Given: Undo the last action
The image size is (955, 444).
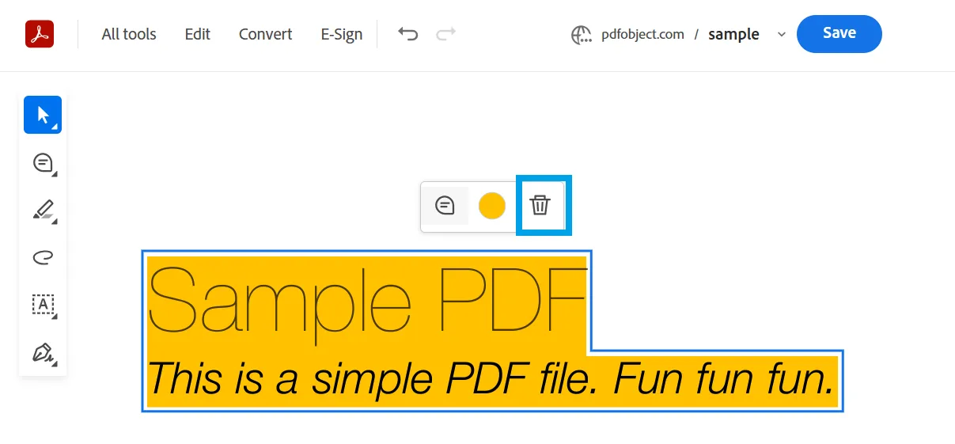Looking at the screenshot, I should 408,34.
